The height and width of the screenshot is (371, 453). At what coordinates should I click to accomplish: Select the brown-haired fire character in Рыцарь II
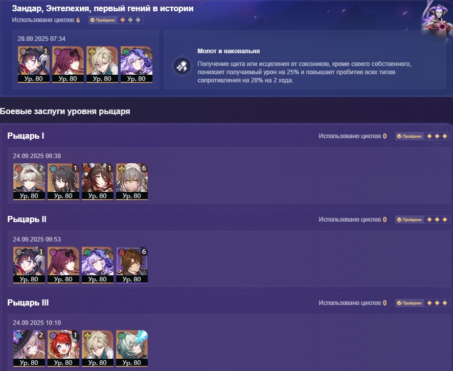[132, 265]
